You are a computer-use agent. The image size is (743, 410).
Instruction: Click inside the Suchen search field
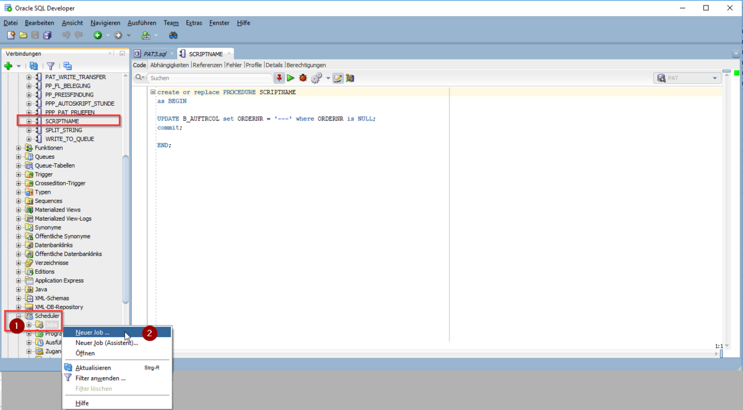coord(204,77)
